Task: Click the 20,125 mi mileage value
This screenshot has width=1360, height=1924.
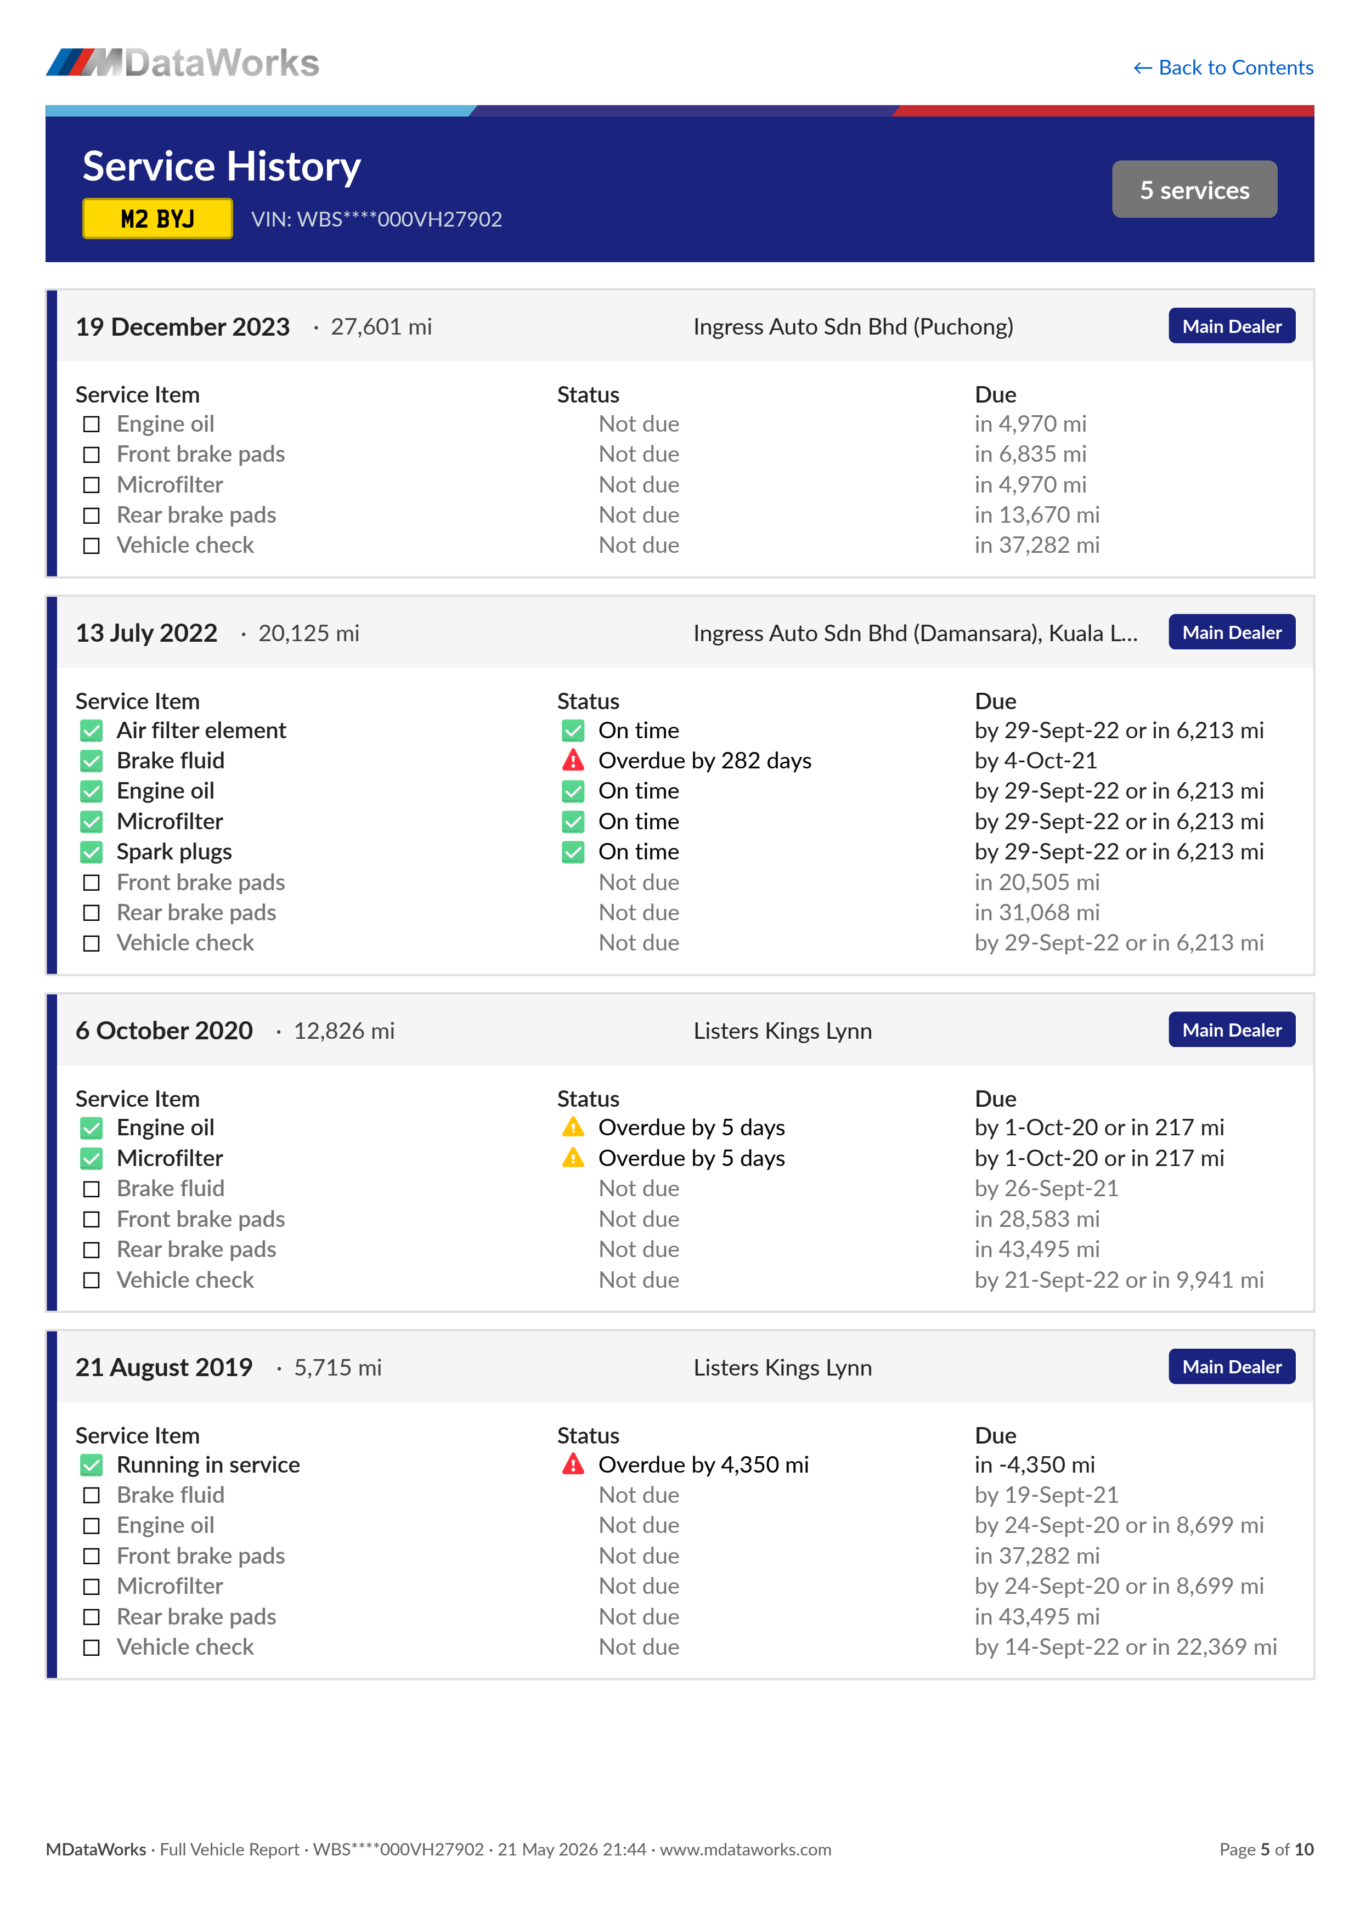Action: tap(308, 633)
